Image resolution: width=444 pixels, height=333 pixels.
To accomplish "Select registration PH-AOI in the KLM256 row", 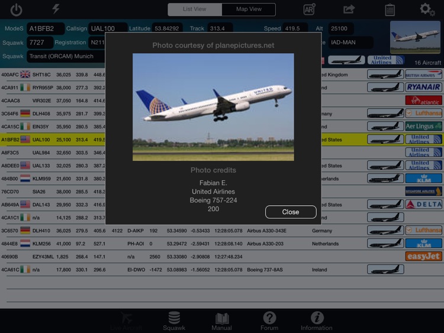I will click(136, 244).
